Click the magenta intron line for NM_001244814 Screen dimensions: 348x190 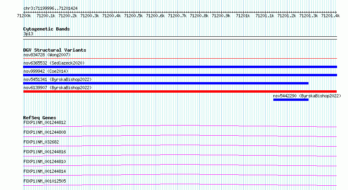(x=180, y=175)
